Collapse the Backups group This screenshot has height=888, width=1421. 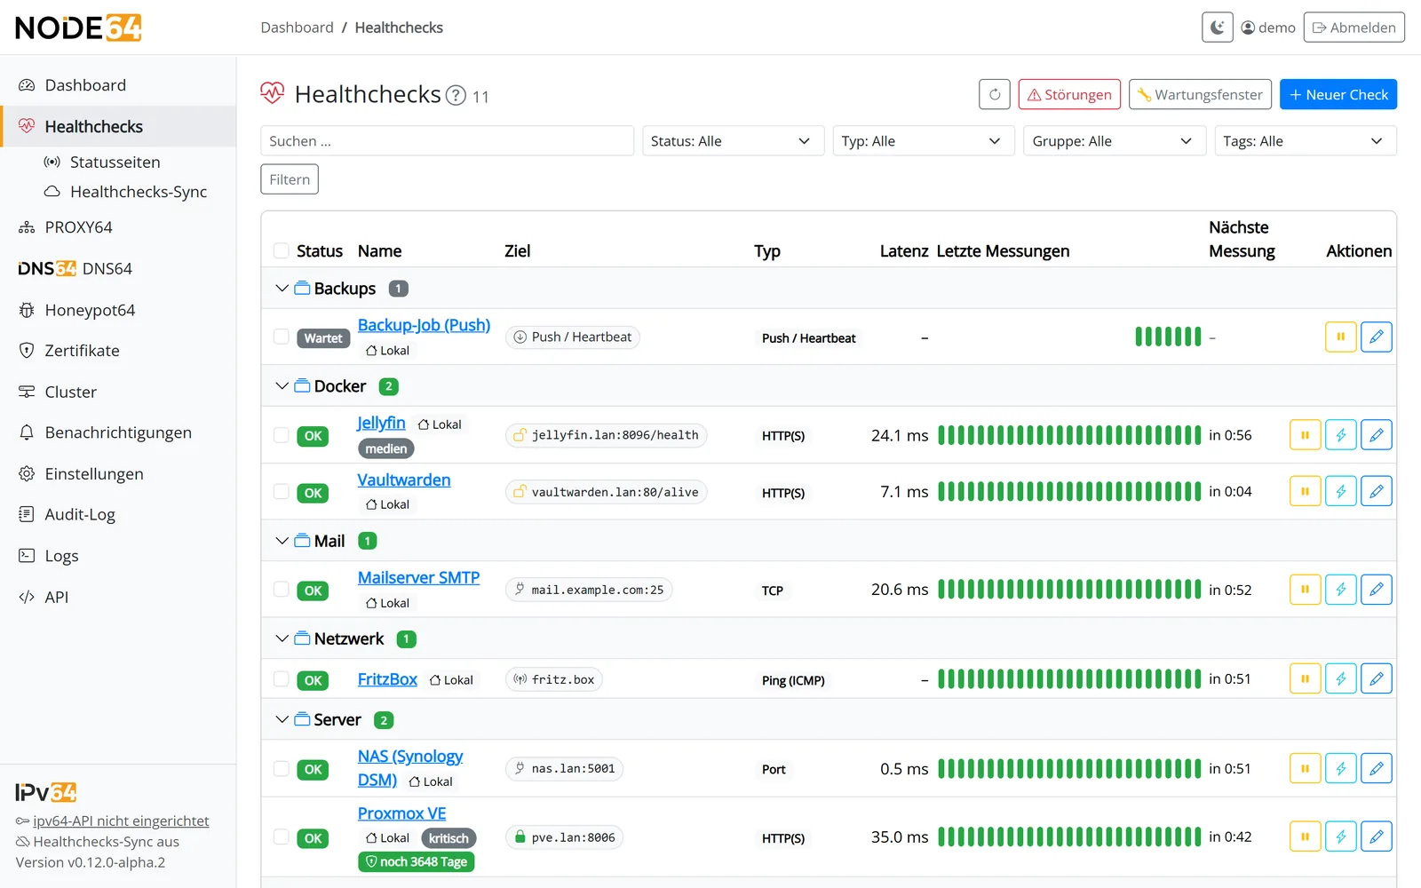pos(282,289)
